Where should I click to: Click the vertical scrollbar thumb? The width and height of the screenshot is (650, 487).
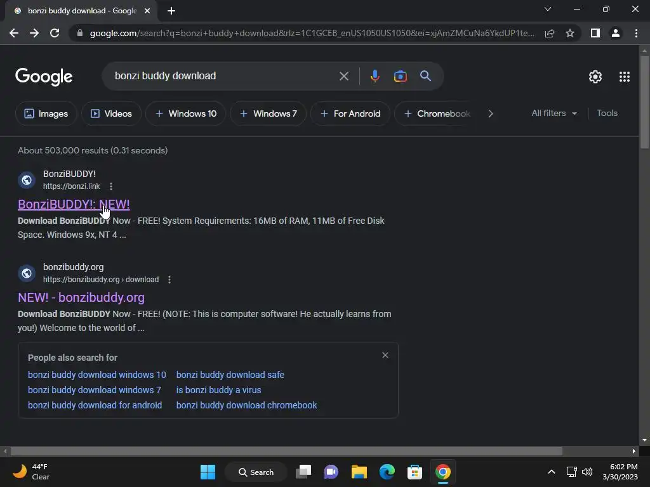(644, 101)
